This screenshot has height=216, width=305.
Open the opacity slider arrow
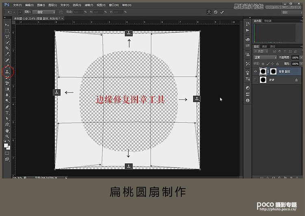click(x=301, y=57)
